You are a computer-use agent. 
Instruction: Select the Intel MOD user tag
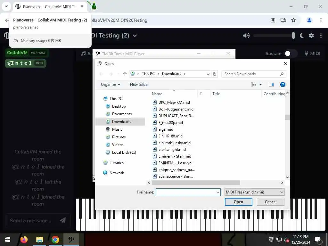click(x=26, y=63)
